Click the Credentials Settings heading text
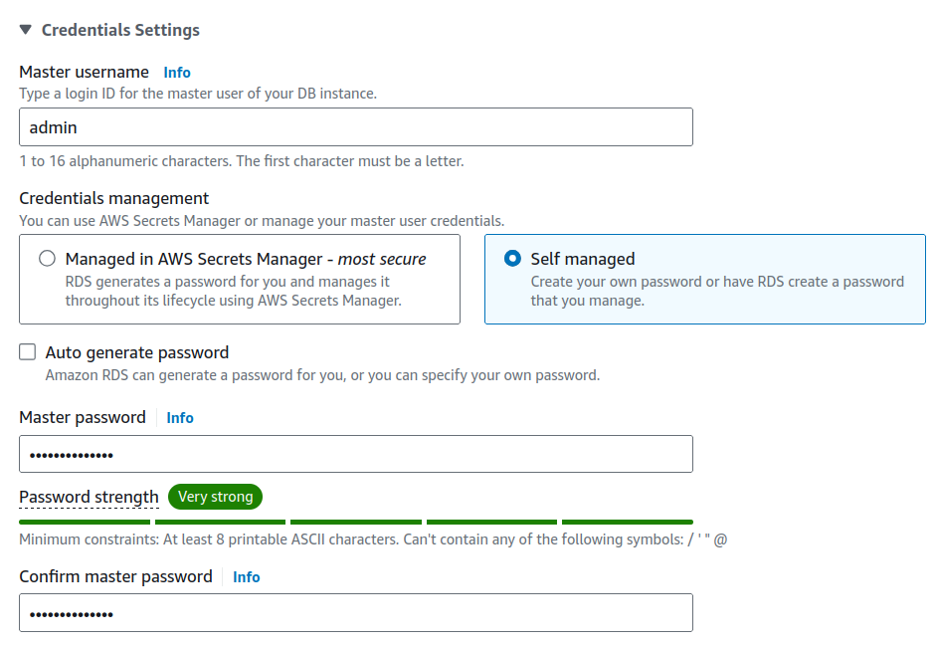The height and width of the screenshot is (645, 937). click(x=120, y=30)
